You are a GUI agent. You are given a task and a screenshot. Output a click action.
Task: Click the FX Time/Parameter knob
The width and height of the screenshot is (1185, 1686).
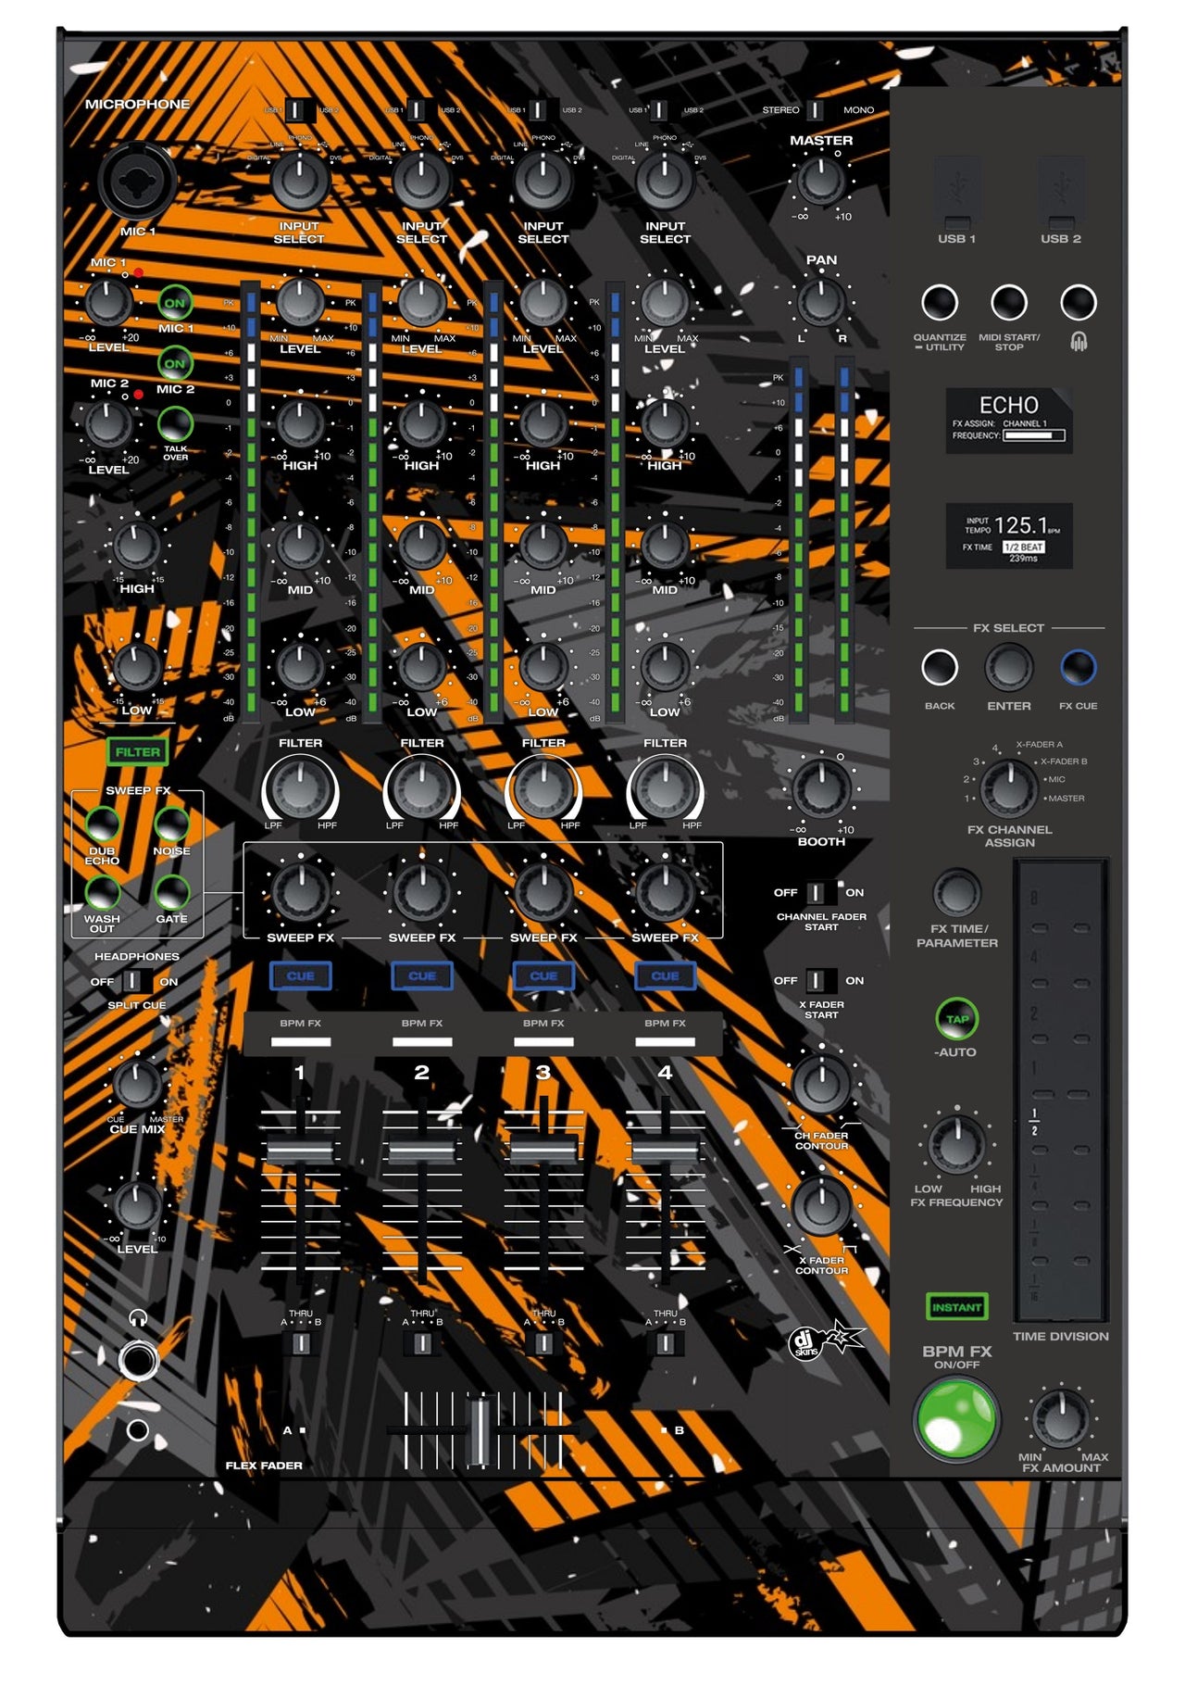[957, 893]
